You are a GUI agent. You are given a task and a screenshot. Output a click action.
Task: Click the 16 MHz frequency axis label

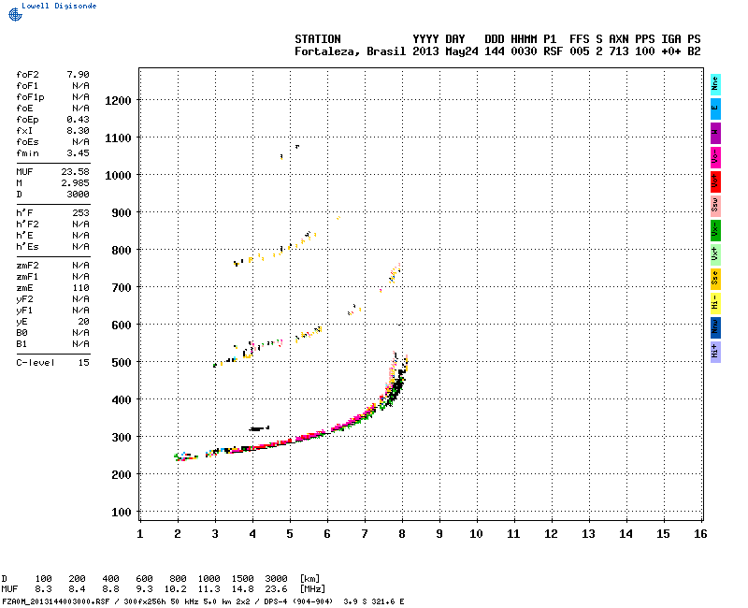click(700, 534)
